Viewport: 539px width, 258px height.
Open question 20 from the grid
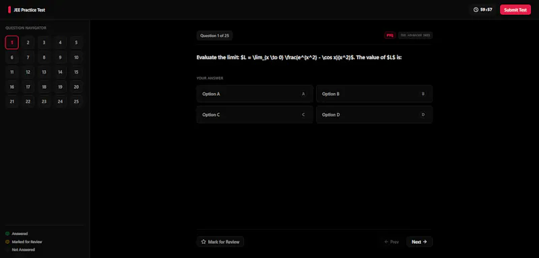point(76,87)
